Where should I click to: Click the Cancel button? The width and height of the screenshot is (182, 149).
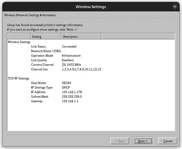point(168,141)
